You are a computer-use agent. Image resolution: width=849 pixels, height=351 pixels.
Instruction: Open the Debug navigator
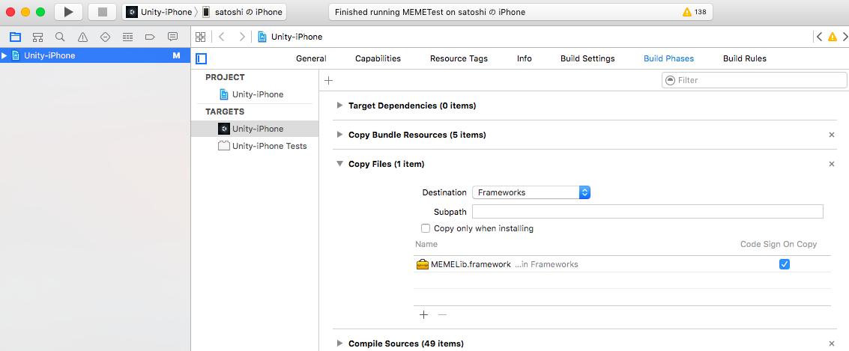pyautogui.click(x=128, y=37)
